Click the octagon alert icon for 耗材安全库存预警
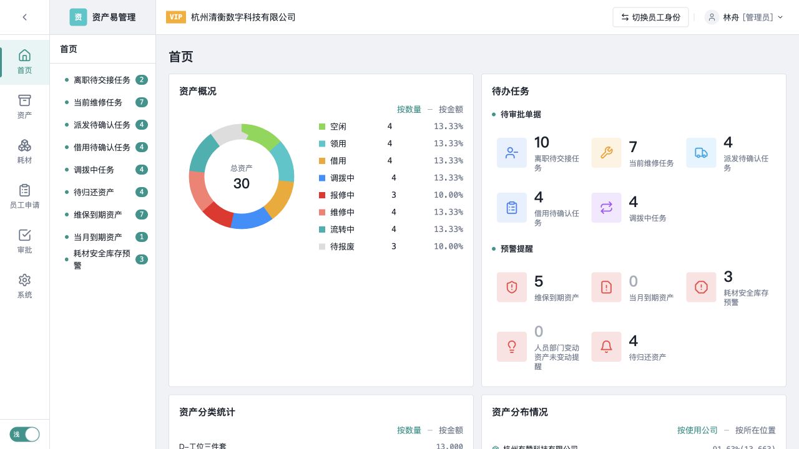 [x=701, y=287]
